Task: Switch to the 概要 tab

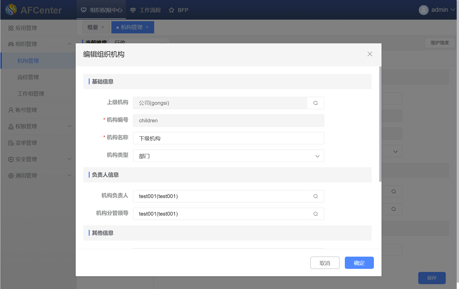Action: click(x=93, y=27)
